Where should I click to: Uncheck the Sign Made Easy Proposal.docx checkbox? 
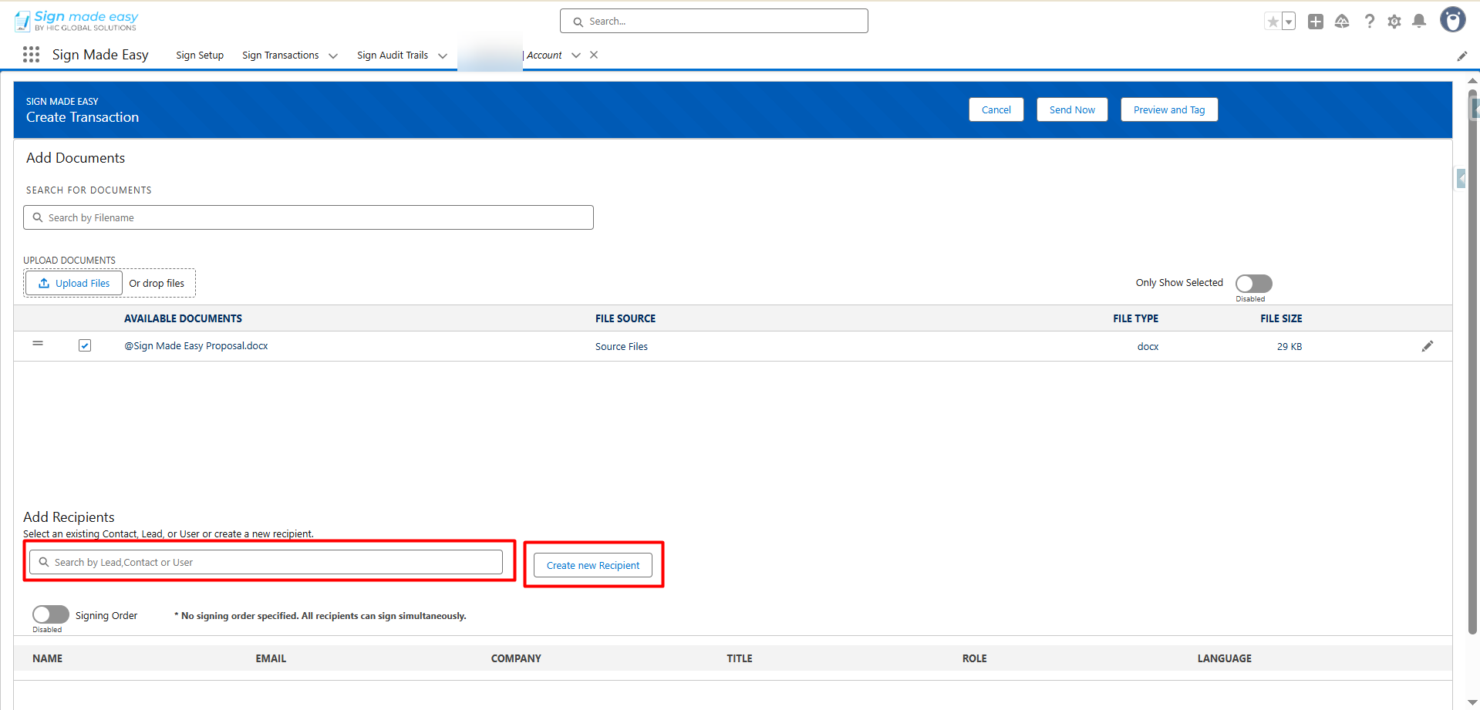point(85,345)
